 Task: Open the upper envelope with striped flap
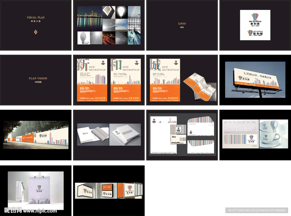tap(201, 126)
